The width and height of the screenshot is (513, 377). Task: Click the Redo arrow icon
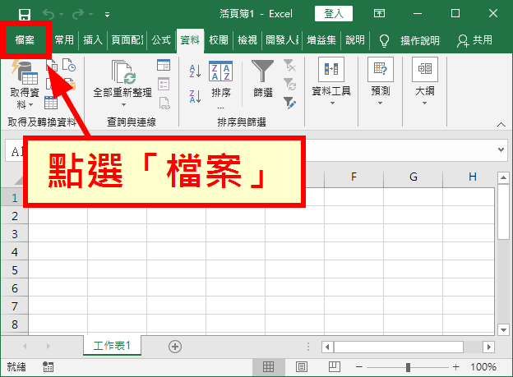(78, 14)
